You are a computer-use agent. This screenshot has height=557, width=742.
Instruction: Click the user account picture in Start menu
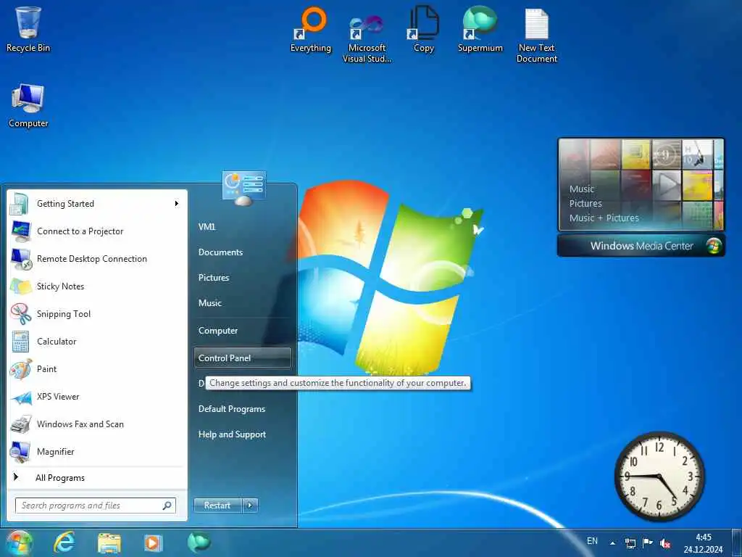tap(243, 188)
